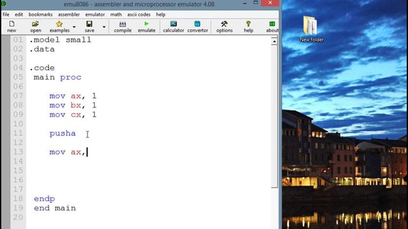Click the editor scrollbar up arrow
This screenshot has height=229, width=408.
point(274,41)
